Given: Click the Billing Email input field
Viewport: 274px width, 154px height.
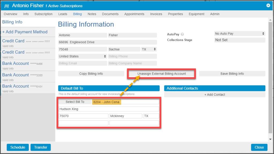Looking at the screenshot, I should pos(82,63).
